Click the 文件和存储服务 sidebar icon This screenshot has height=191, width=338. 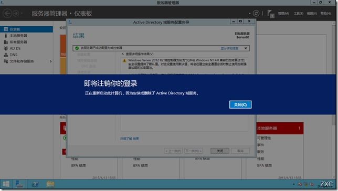point(6,61)
